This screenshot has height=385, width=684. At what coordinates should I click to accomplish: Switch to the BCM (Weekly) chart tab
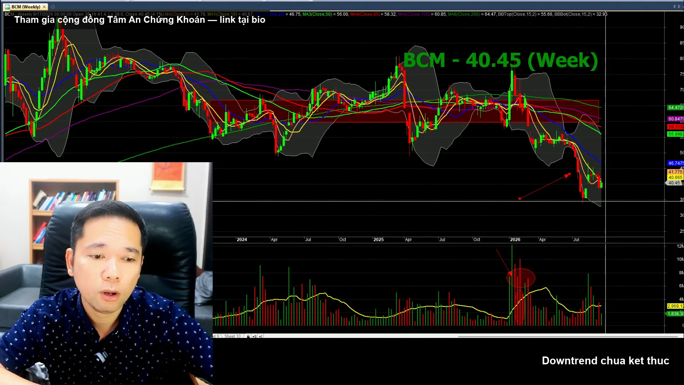[x=25, y=7]
